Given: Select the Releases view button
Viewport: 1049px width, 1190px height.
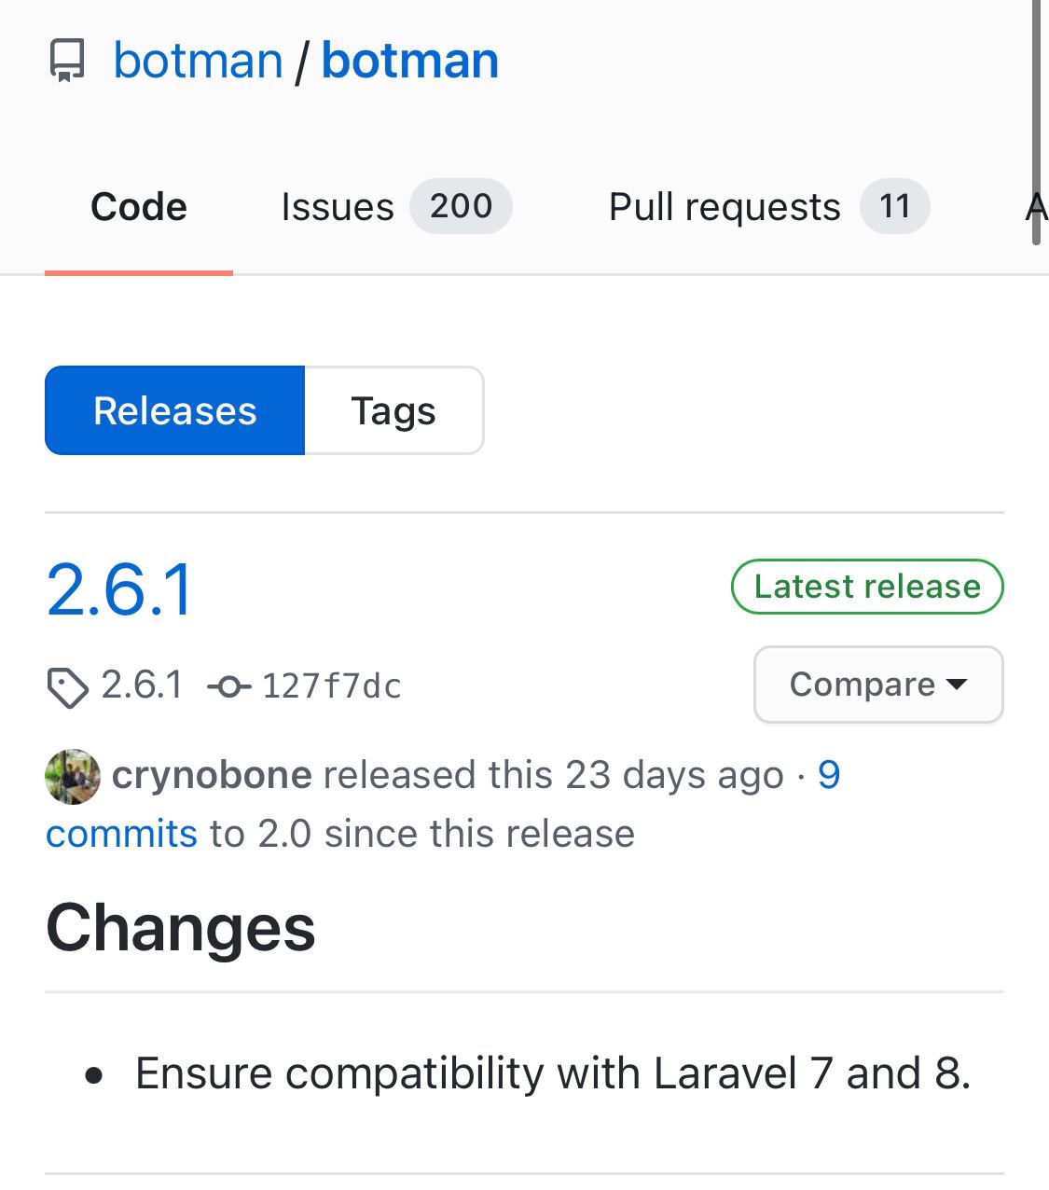Looking at the screenshot, I should 175,410.
